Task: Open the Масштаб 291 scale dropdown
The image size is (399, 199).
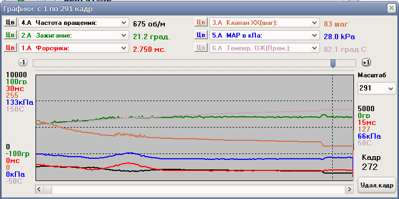Action: click(377, 88)
